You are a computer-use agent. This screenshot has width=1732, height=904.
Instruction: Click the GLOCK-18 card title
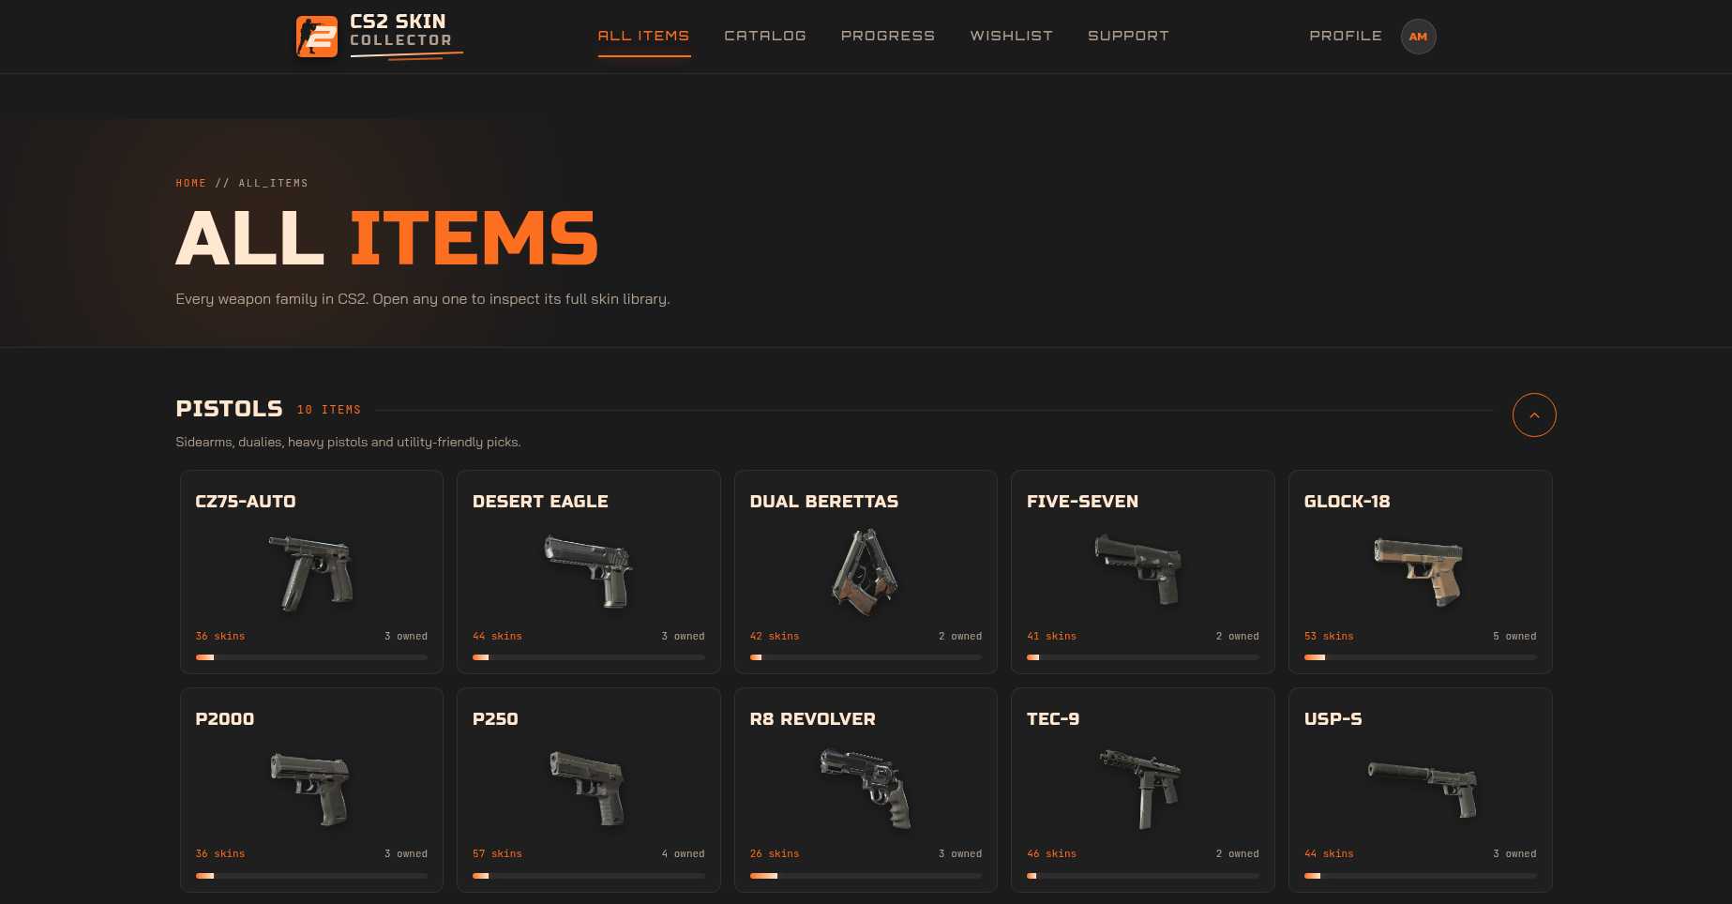(x=1348, y=502)
